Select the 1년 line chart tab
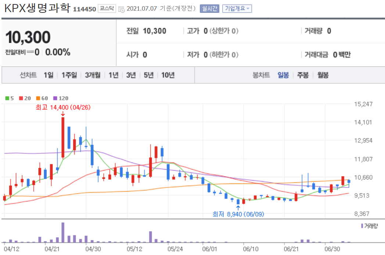This screenshot has width=385, height=255. (114, 75)
